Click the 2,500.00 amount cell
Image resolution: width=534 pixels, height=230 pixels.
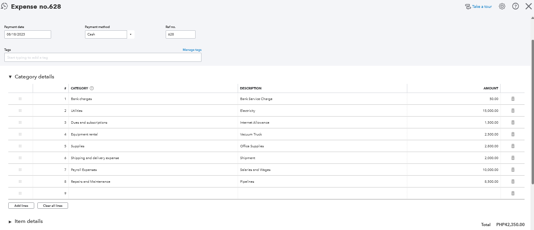454,134
